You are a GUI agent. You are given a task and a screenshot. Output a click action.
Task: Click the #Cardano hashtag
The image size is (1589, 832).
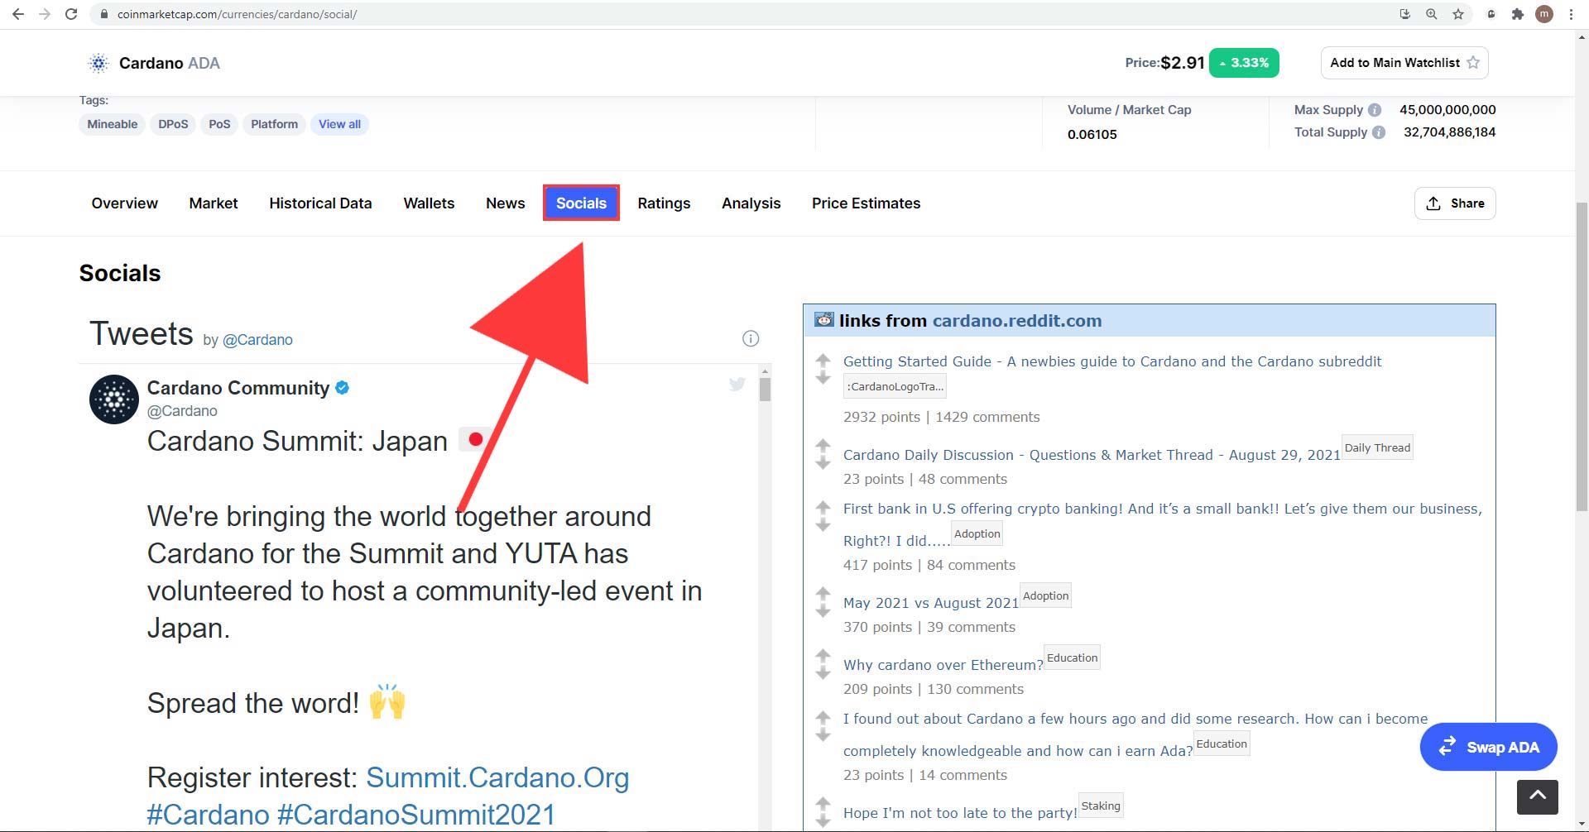click(x=209, y=815)
